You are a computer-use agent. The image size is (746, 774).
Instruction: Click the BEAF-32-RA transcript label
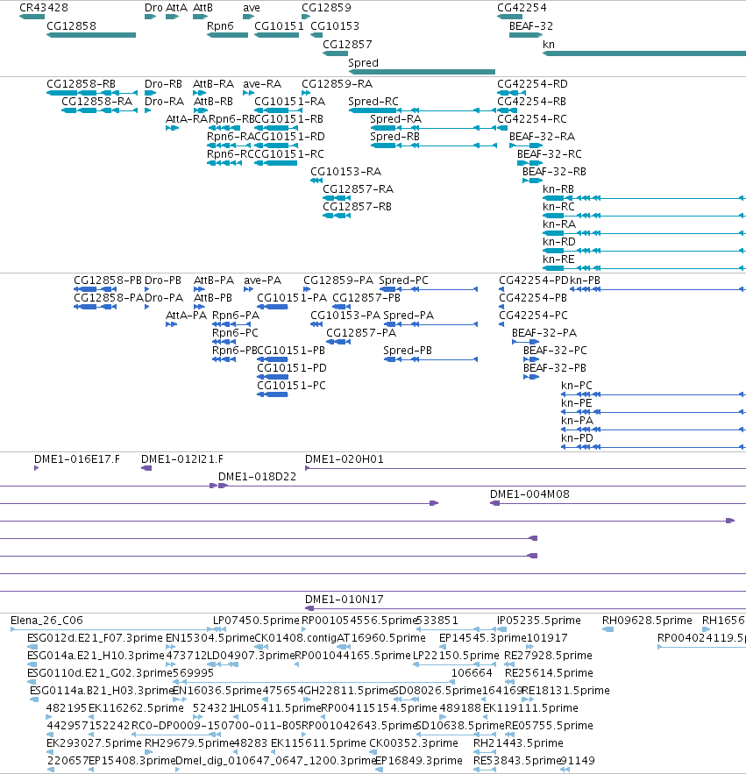click(x=542, y=137)
